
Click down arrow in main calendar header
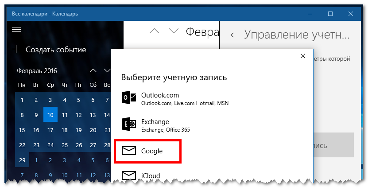(174, 31)
